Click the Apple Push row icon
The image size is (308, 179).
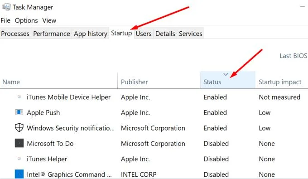[x=19, y=112]
